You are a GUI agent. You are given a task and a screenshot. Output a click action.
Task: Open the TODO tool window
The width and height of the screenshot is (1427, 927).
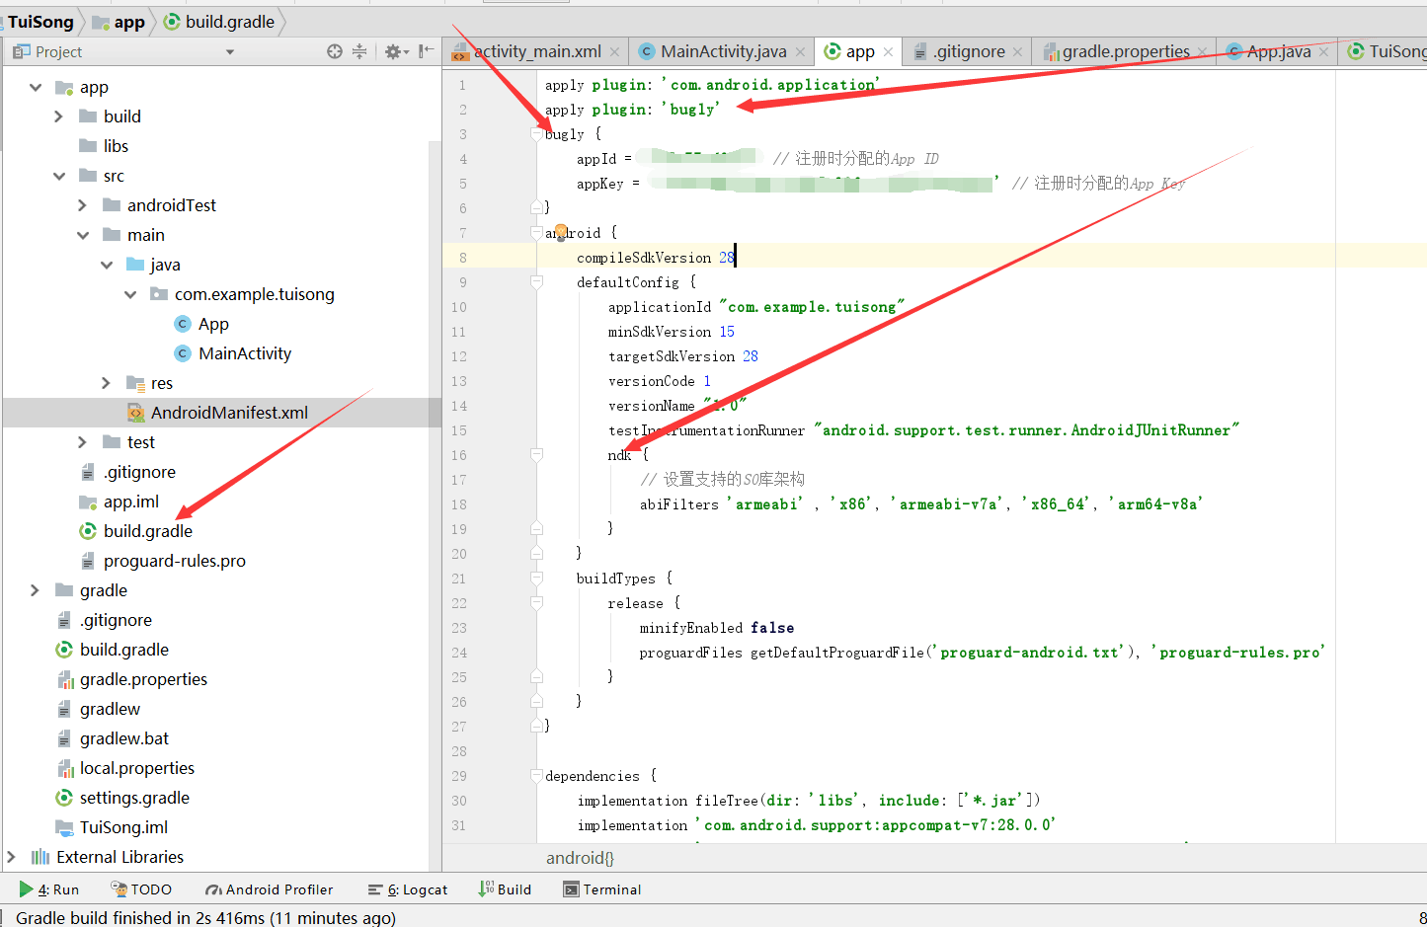[x=141, y=889]
